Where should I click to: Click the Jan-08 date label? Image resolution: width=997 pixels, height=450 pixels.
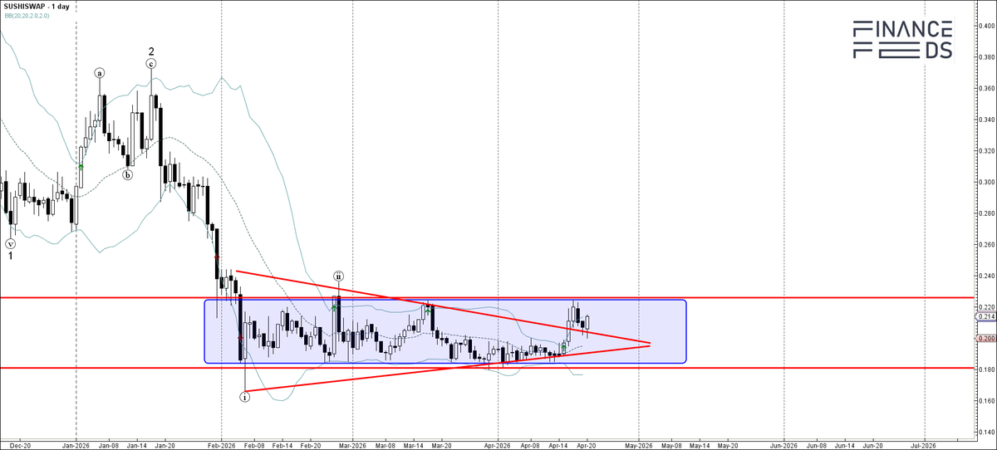coord(108,445)
